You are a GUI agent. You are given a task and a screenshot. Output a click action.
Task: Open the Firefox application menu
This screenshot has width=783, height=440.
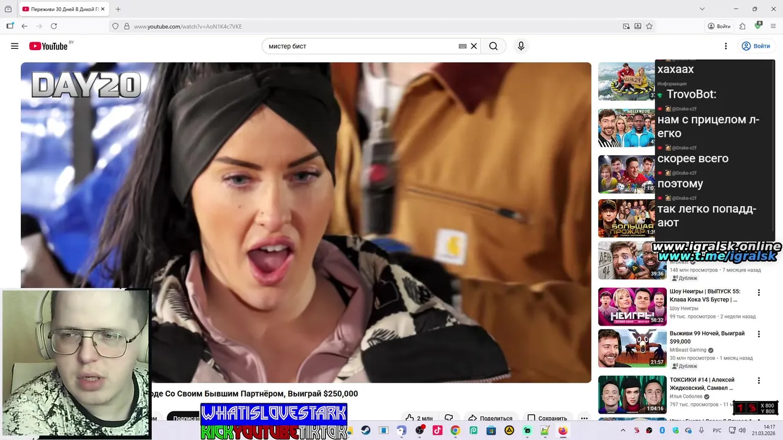tap(774, 26)
